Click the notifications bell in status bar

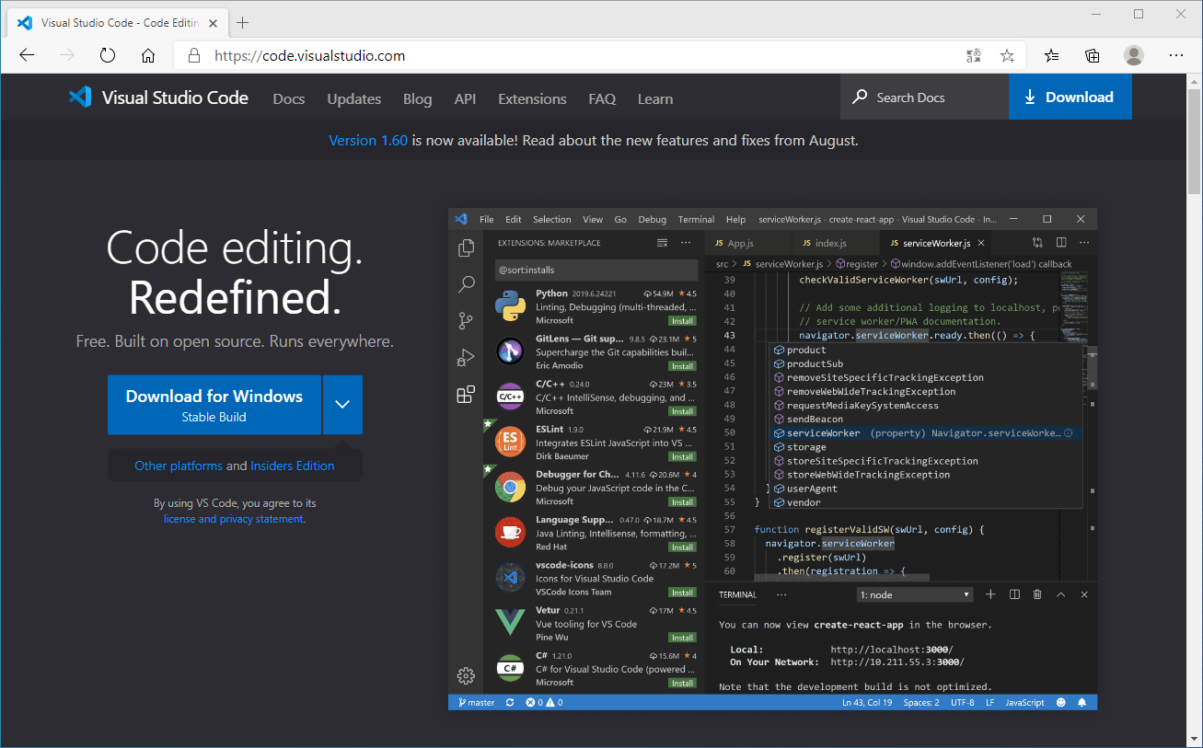click(1082, 702)
